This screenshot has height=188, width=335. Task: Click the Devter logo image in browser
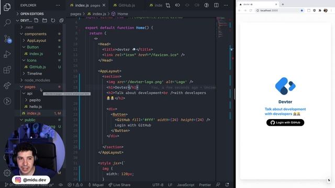[285, 86]
